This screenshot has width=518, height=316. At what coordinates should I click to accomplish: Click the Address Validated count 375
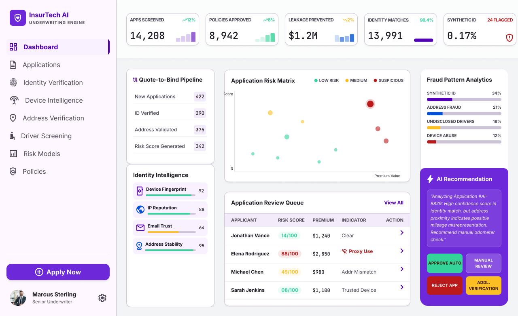coord(200,130)
